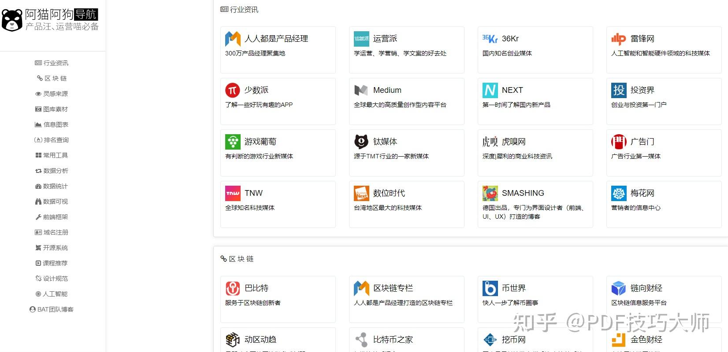The height and width of the screenshot is (352, 728).
Task: Select 前端框架 in the sidebar
Action: 52,217
